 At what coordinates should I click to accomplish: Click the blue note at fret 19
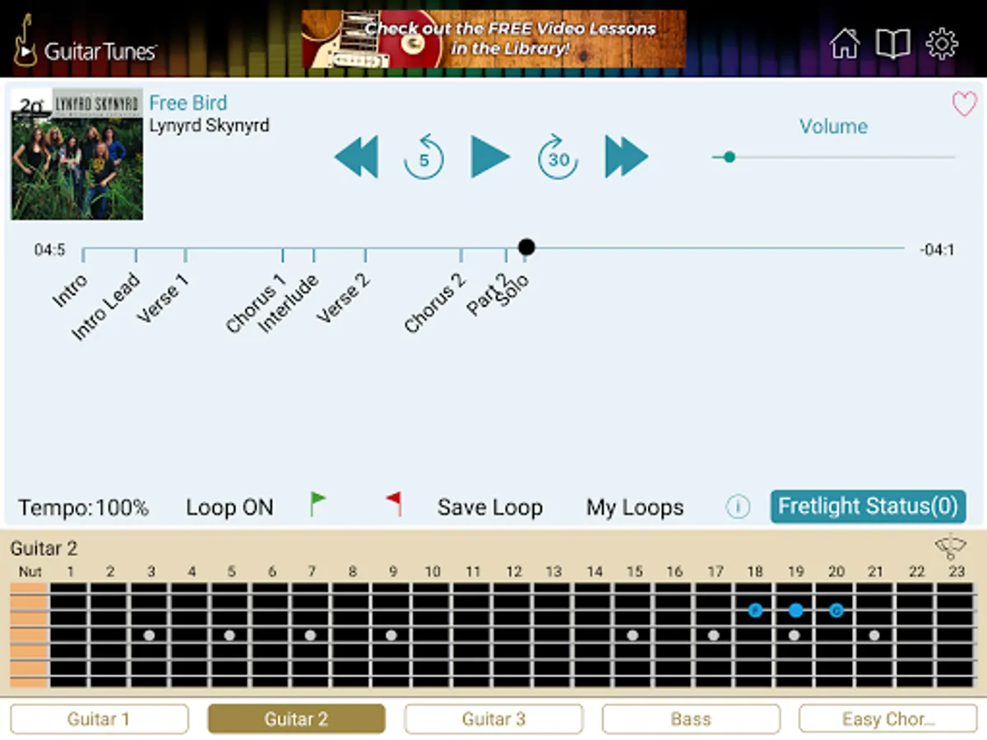pyautogui.click(x=795, y=610)
